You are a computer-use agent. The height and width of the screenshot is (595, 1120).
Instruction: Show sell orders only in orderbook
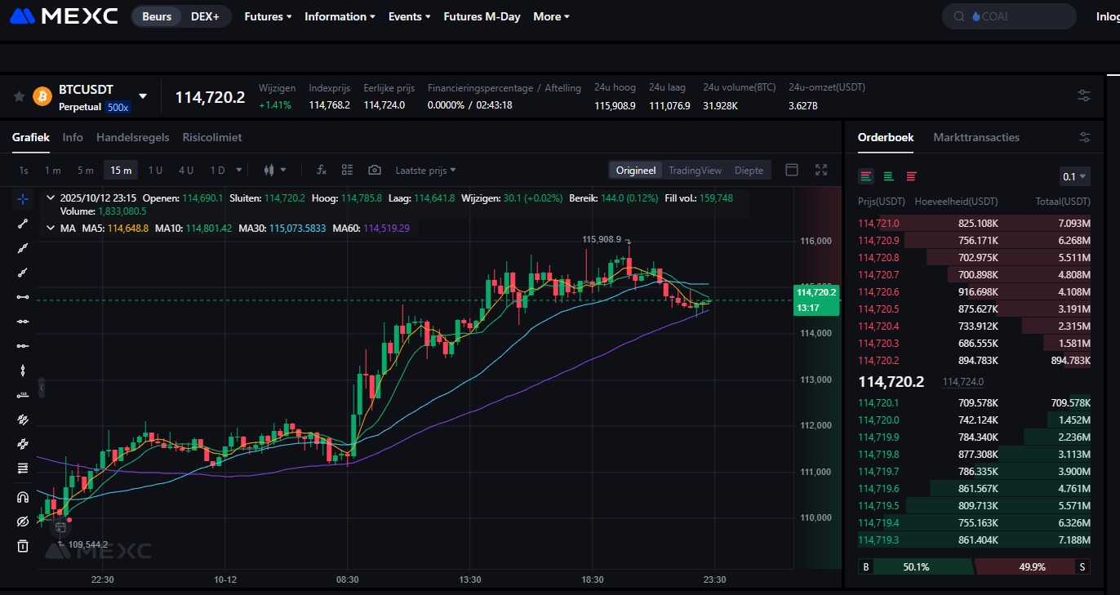(x=911, y=175)
